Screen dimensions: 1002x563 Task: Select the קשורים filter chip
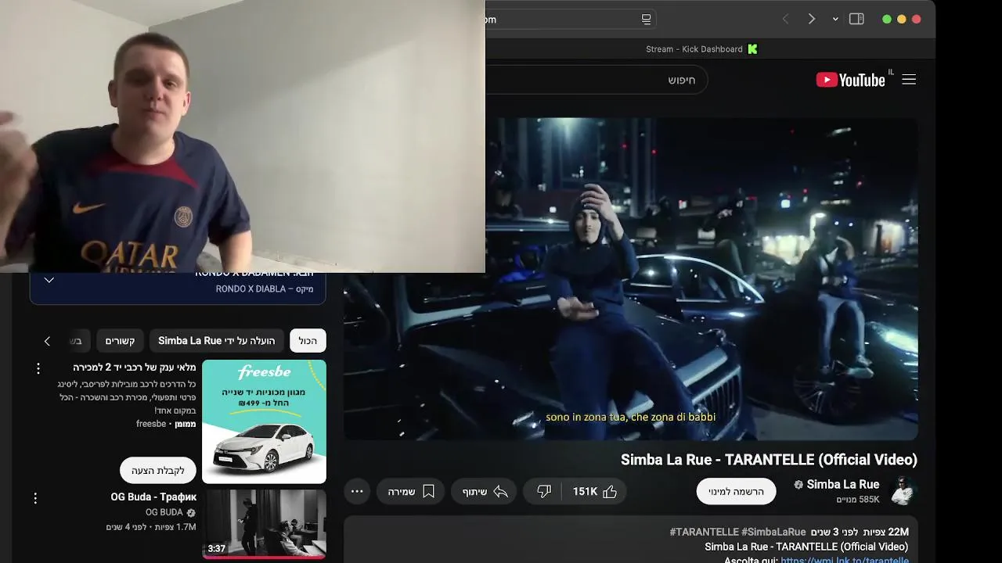pyautogui.click(x=121, y=341)
